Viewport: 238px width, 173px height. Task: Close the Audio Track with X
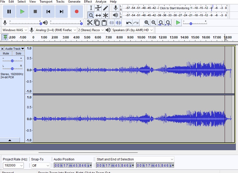2,49
